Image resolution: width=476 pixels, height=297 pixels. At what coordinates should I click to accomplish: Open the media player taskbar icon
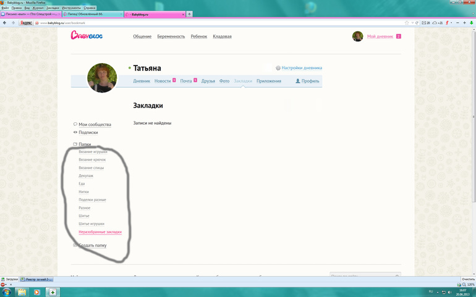tap(36, 292)
